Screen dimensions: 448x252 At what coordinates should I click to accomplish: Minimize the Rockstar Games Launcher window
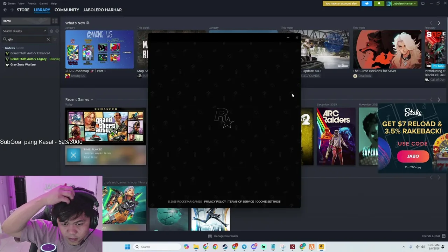click(x=288, y=37)
